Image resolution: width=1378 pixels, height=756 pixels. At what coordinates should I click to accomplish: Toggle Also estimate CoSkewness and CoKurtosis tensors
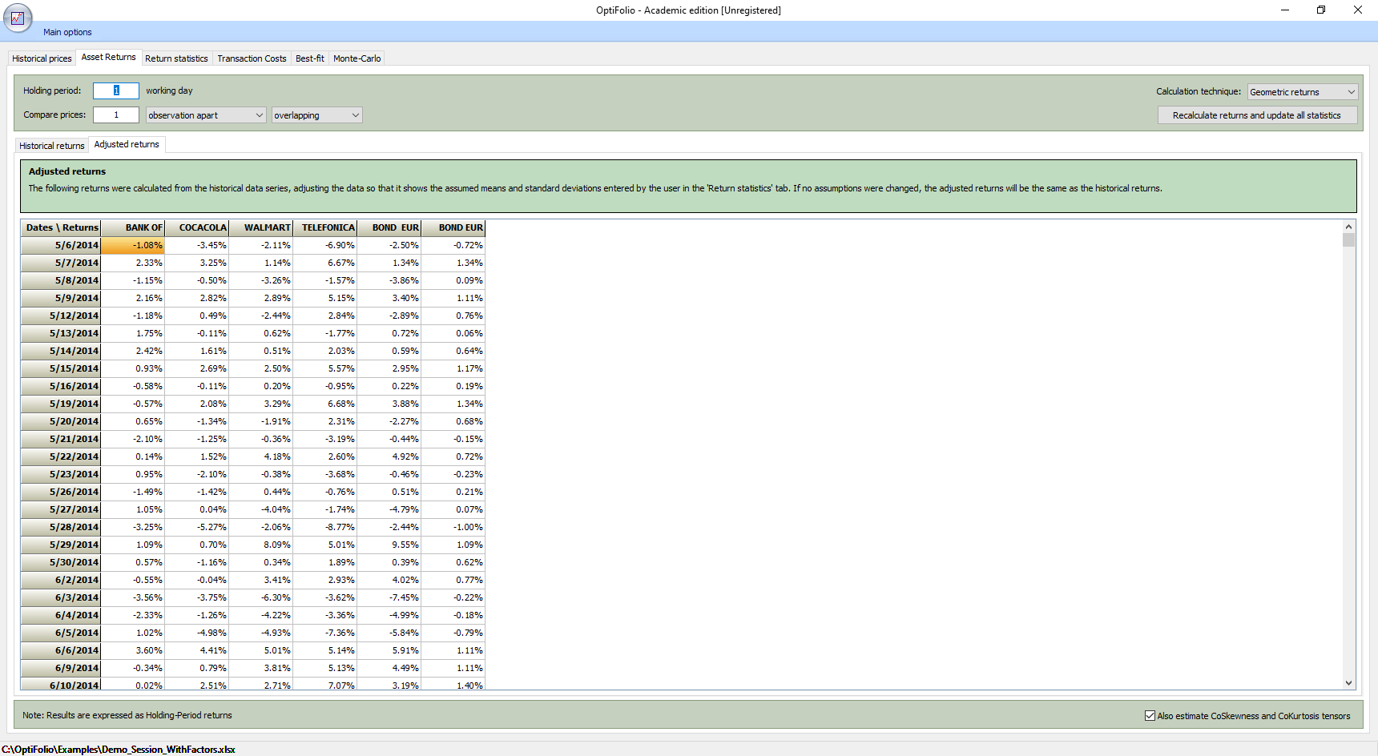(1150, 716)
